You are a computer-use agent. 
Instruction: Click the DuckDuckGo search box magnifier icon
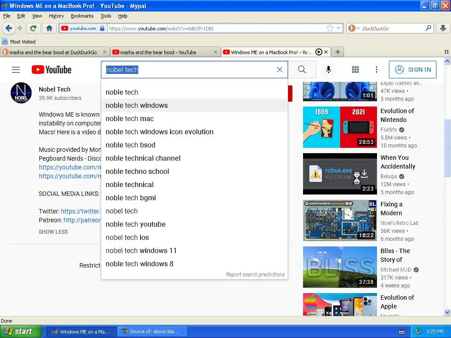pos(428,28)
